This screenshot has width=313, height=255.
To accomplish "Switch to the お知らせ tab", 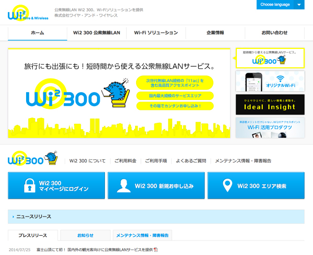I will (x=85, y=235).
